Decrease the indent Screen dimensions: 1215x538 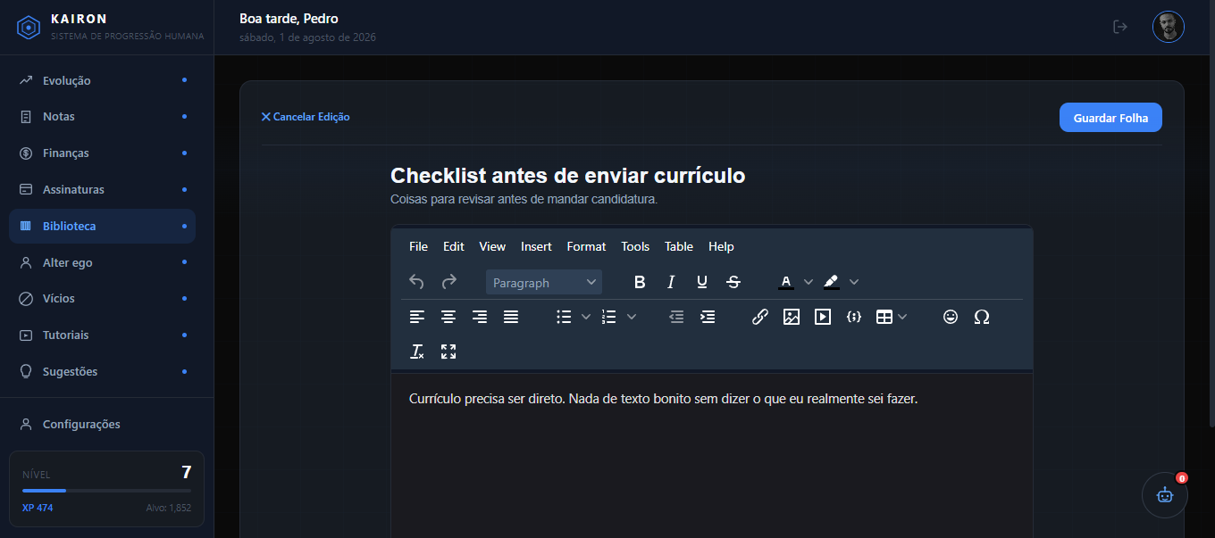tap(676, 317)
